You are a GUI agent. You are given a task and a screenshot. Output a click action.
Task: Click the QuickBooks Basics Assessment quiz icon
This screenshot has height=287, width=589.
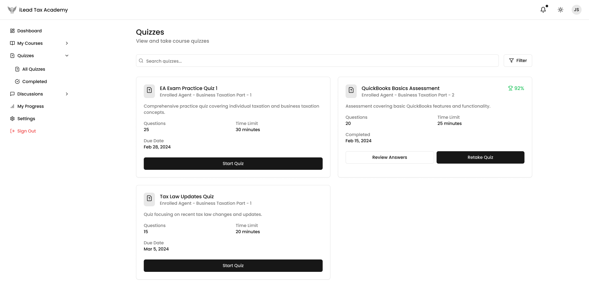coord(351,90)
